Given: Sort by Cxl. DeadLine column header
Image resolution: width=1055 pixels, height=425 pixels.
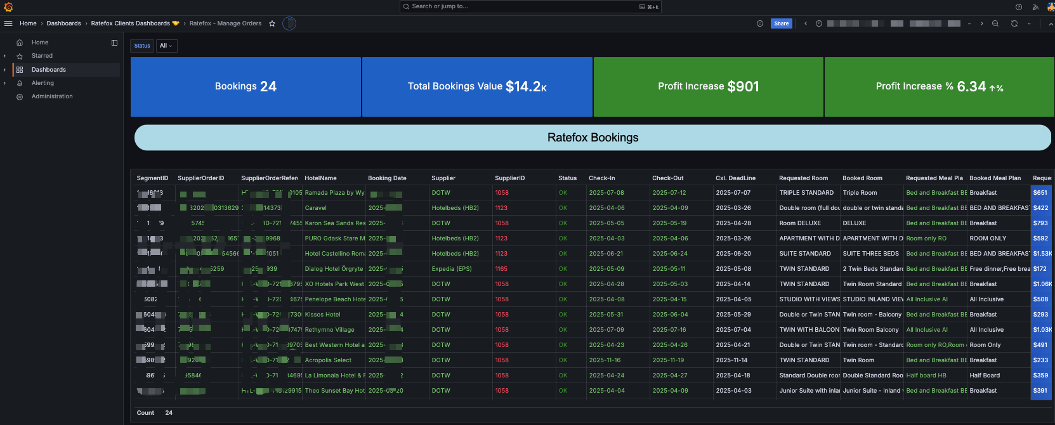Looking at the screenshot, I should pos(735,178).
